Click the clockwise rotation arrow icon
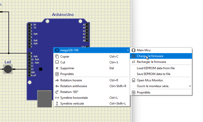 click(57, 80)
